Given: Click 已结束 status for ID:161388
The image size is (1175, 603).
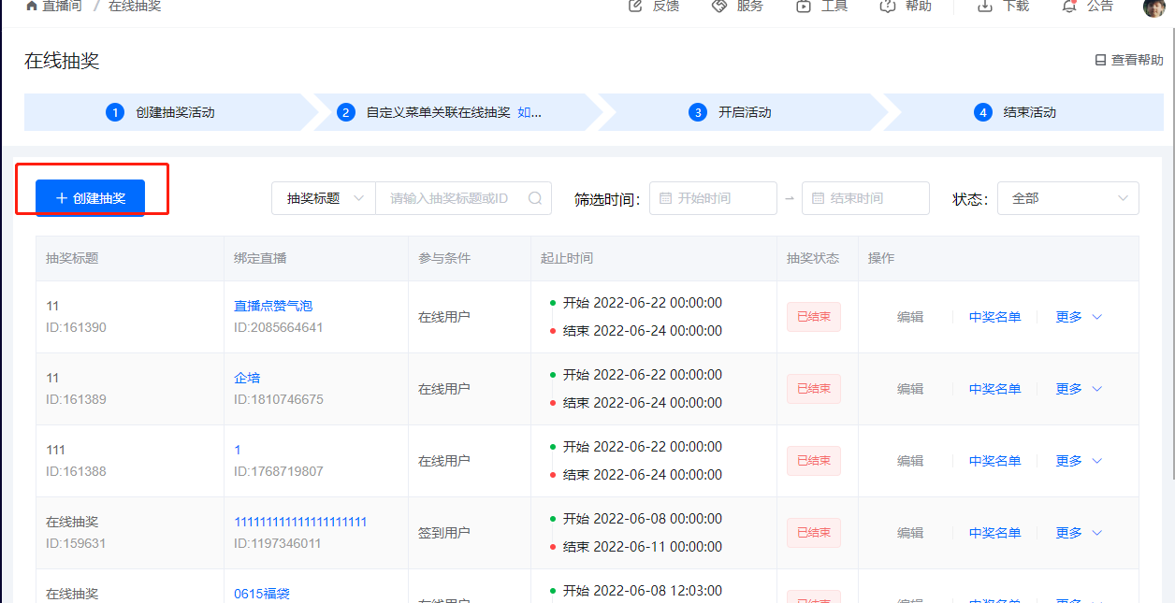Looking at the screenshot, I should (814, 461).
